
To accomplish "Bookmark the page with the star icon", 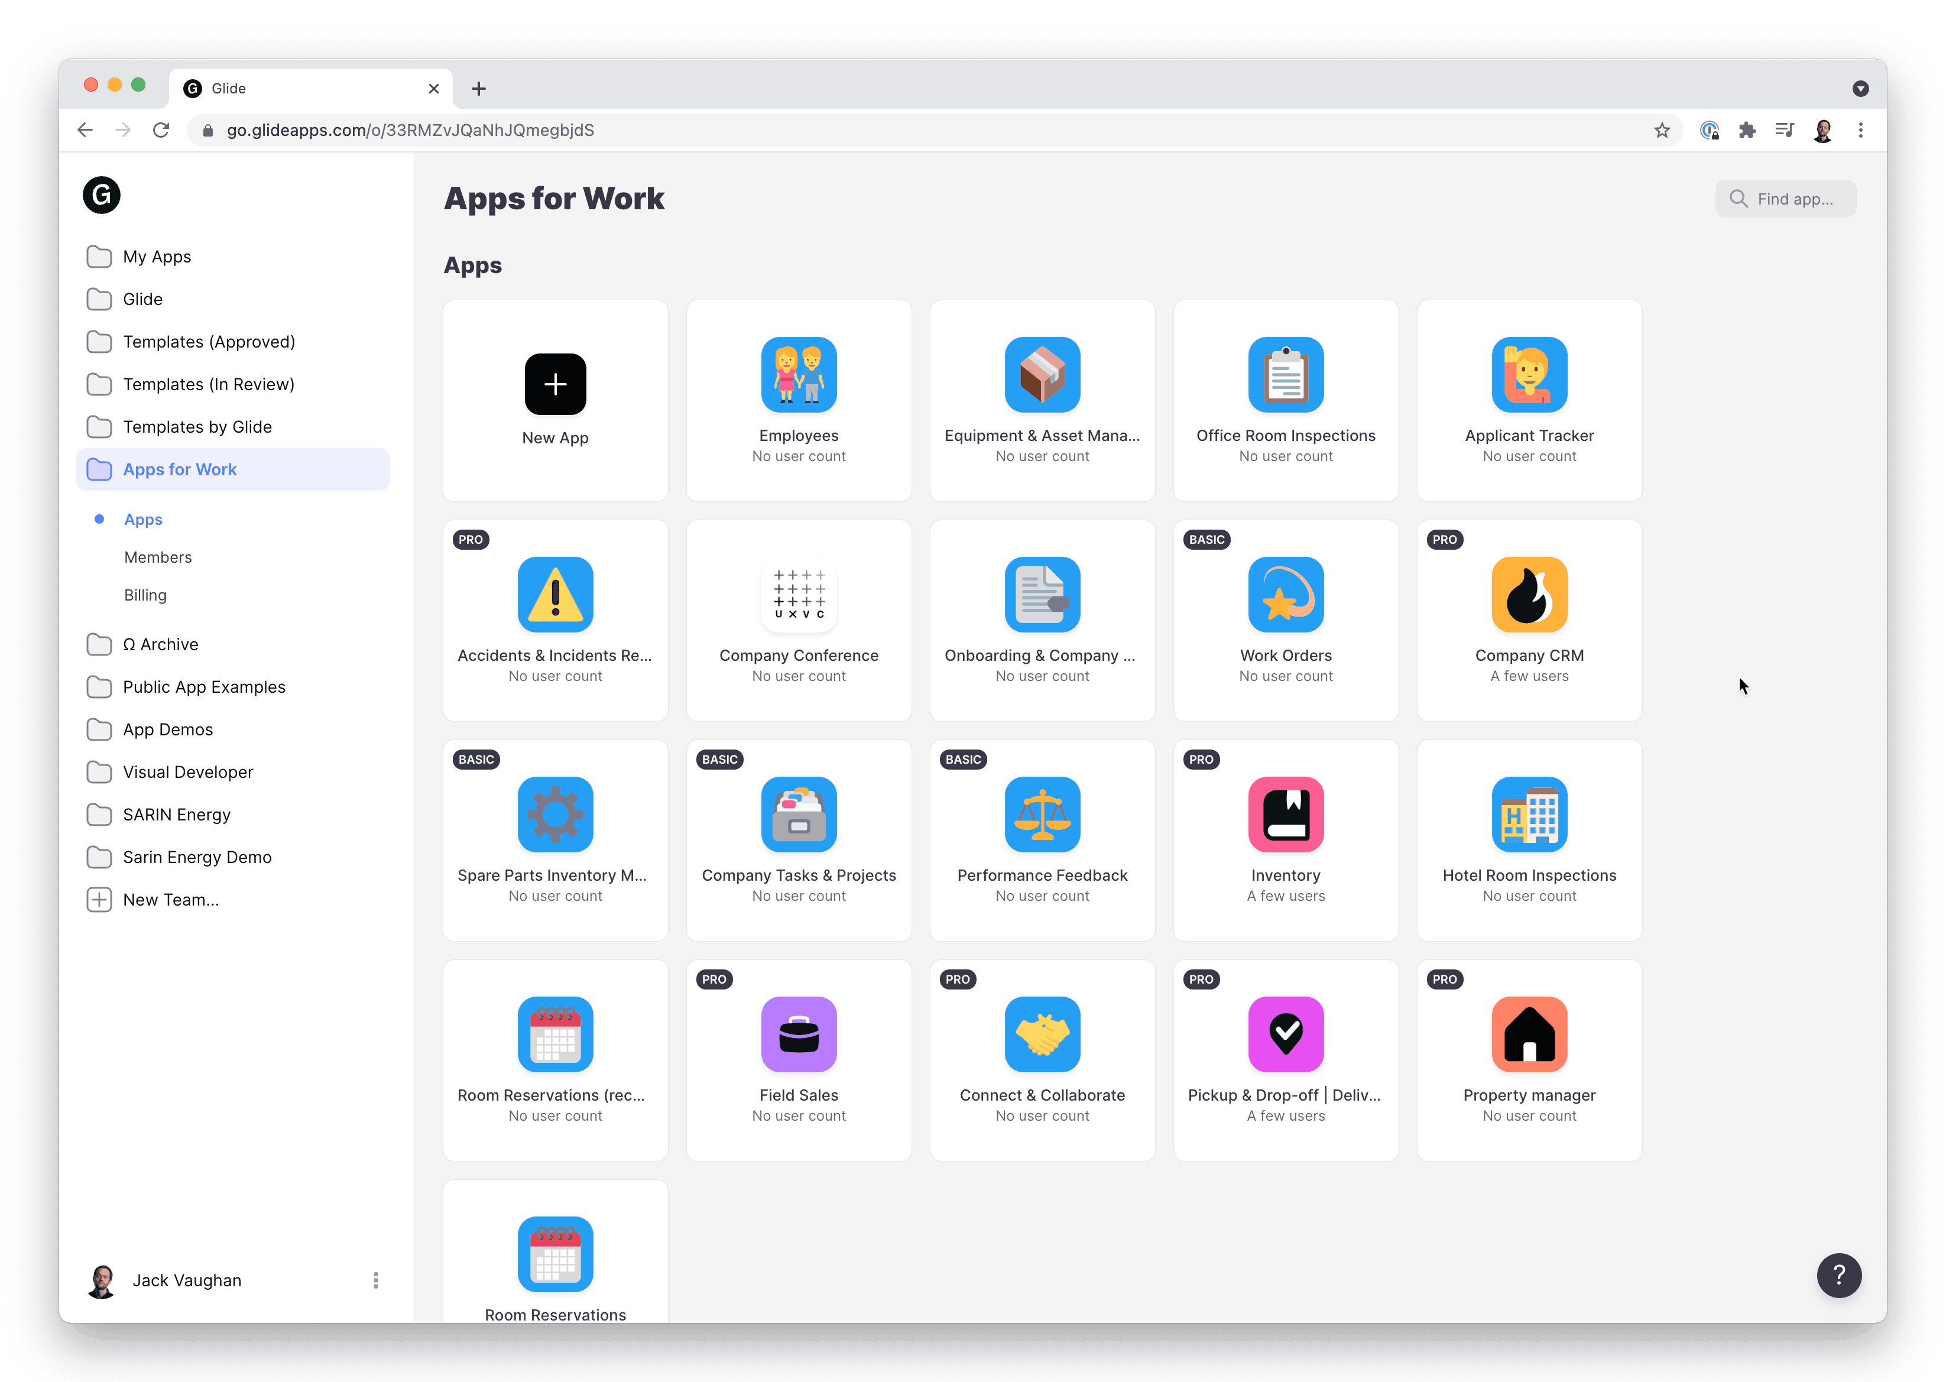I will (x=1663, y=130).
